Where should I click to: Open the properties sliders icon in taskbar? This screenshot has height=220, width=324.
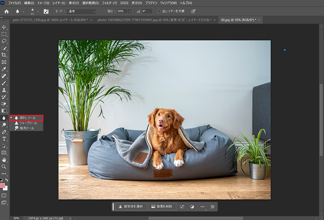[213, 207]
